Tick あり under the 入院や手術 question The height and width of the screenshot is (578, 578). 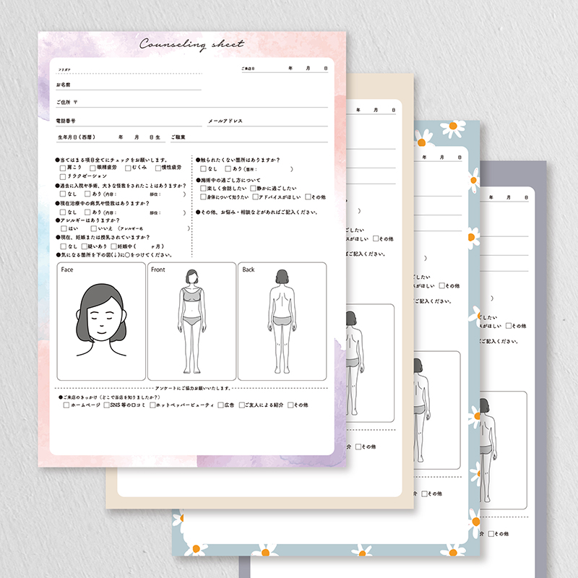tap(87, 194)
